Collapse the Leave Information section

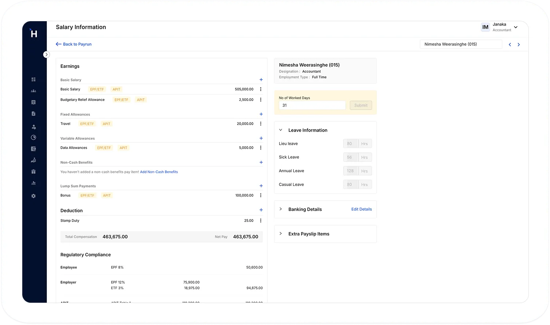click(281, 130)
